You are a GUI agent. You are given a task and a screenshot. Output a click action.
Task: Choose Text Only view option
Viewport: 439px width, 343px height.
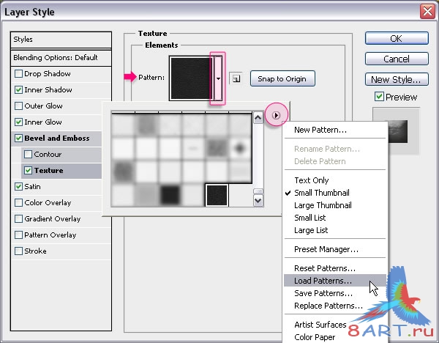pyautogui.click(x=335, y=180)
